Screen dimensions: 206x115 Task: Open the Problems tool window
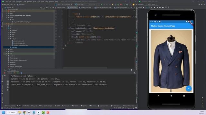pos(75,106)
